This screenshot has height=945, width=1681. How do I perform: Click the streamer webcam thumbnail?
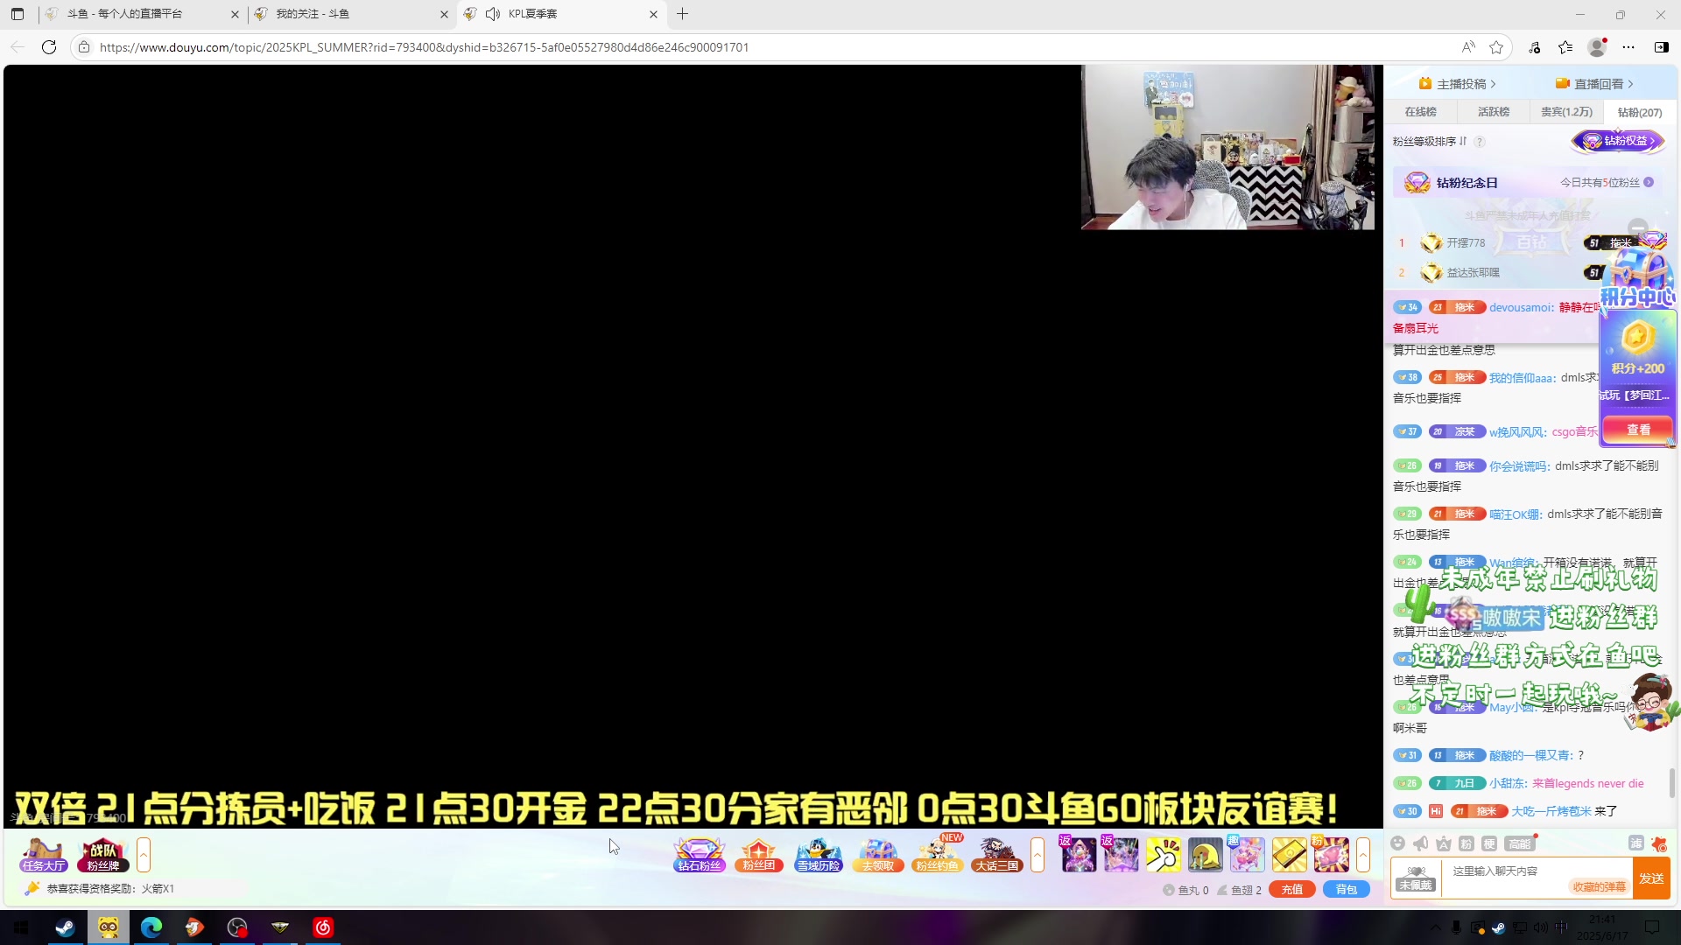[x=1227, y=147]
